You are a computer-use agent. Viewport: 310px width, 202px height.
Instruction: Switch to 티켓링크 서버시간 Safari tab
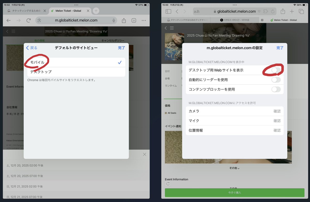235,20
